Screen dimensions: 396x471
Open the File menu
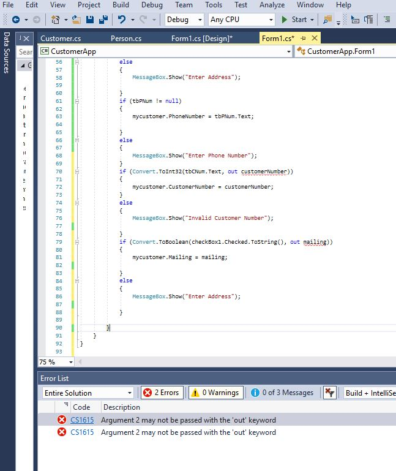coord(8,5)
